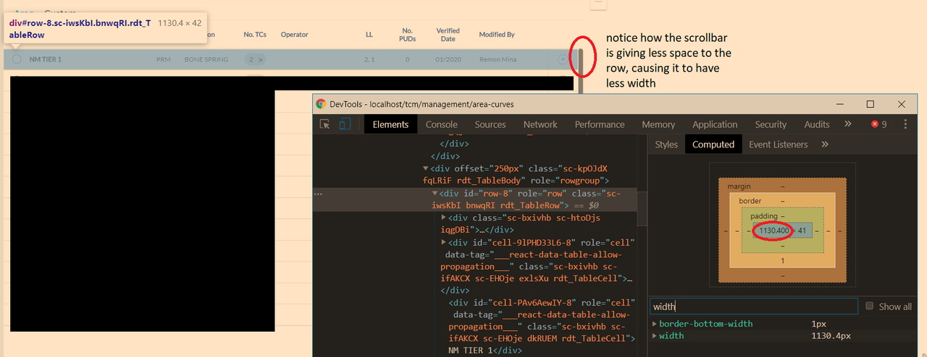Expand the border-bottom-width computed property
Image resolution: width=927 pixels, height=357 pixels.
coord(655,324)
